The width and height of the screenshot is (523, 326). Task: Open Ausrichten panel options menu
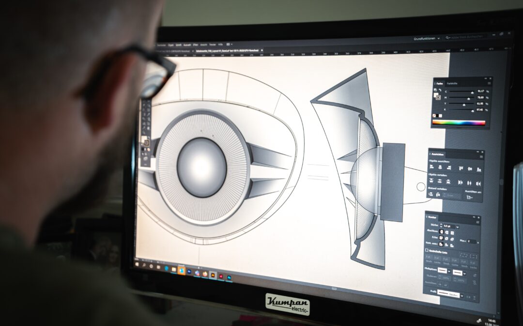tap(481, 156)
